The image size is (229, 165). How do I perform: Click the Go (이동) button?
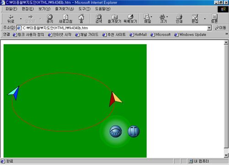click(x=220, y=28)
